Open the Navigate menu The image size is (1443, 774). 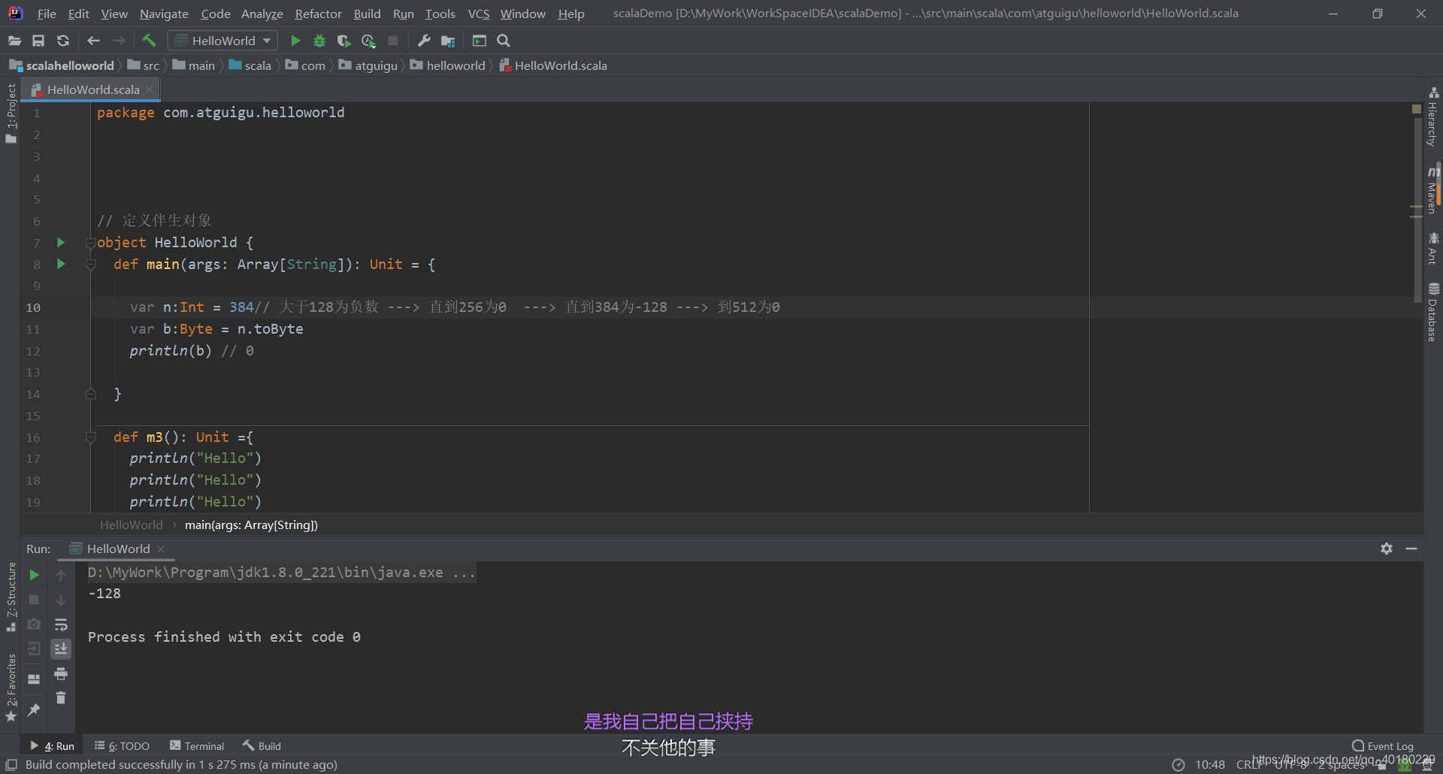pyautogui.click(x=164, y=14)
